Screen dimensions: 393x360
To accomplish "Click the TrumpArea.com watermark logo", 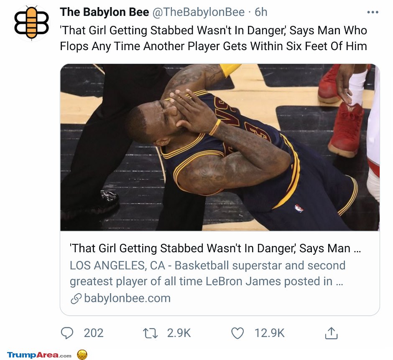I will 39,355.
